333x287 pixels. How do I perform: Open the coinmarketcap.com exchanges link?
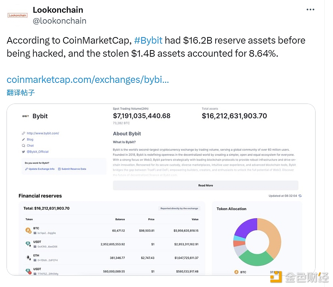coord(88,80)
